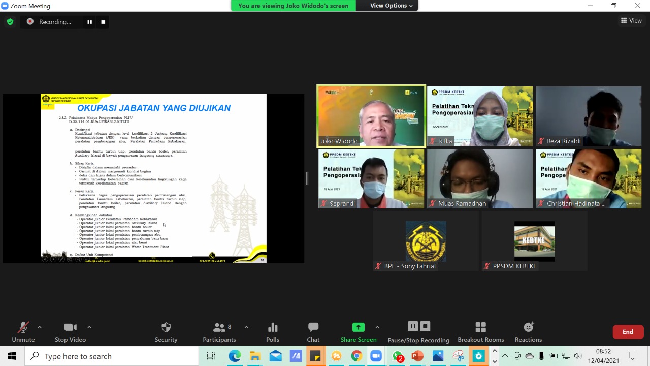Pause the recording in top bar
Image resolution: width=650 pixels, height=366 pixels.
(x=90, y=22)
